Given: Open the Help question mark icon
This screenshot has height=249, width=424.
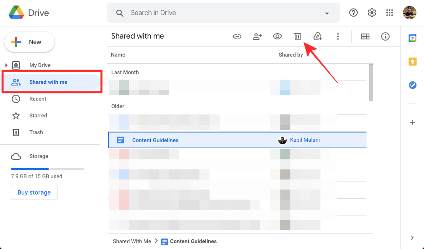Looking at the screenshot, I should tap(353, 13).
